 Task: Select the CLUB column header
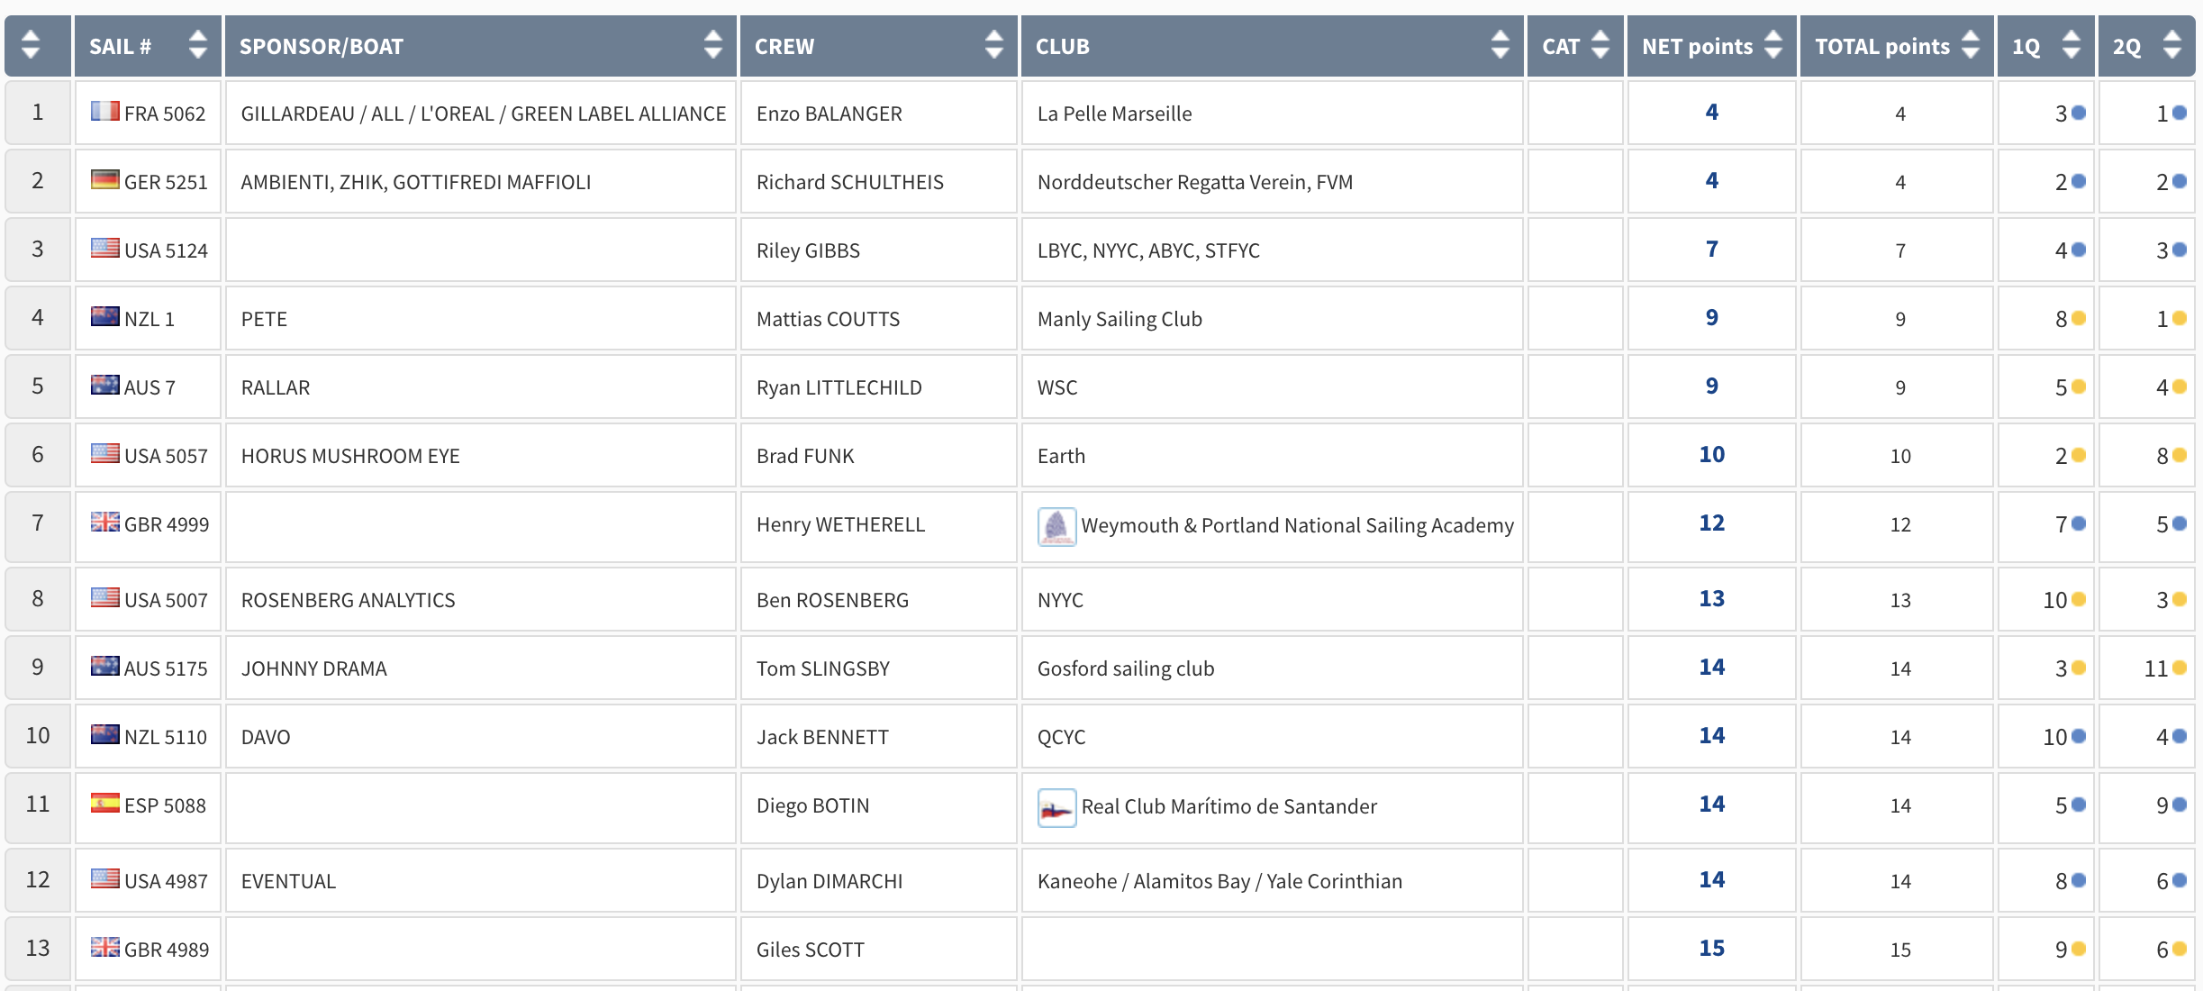click(1273, 46)
